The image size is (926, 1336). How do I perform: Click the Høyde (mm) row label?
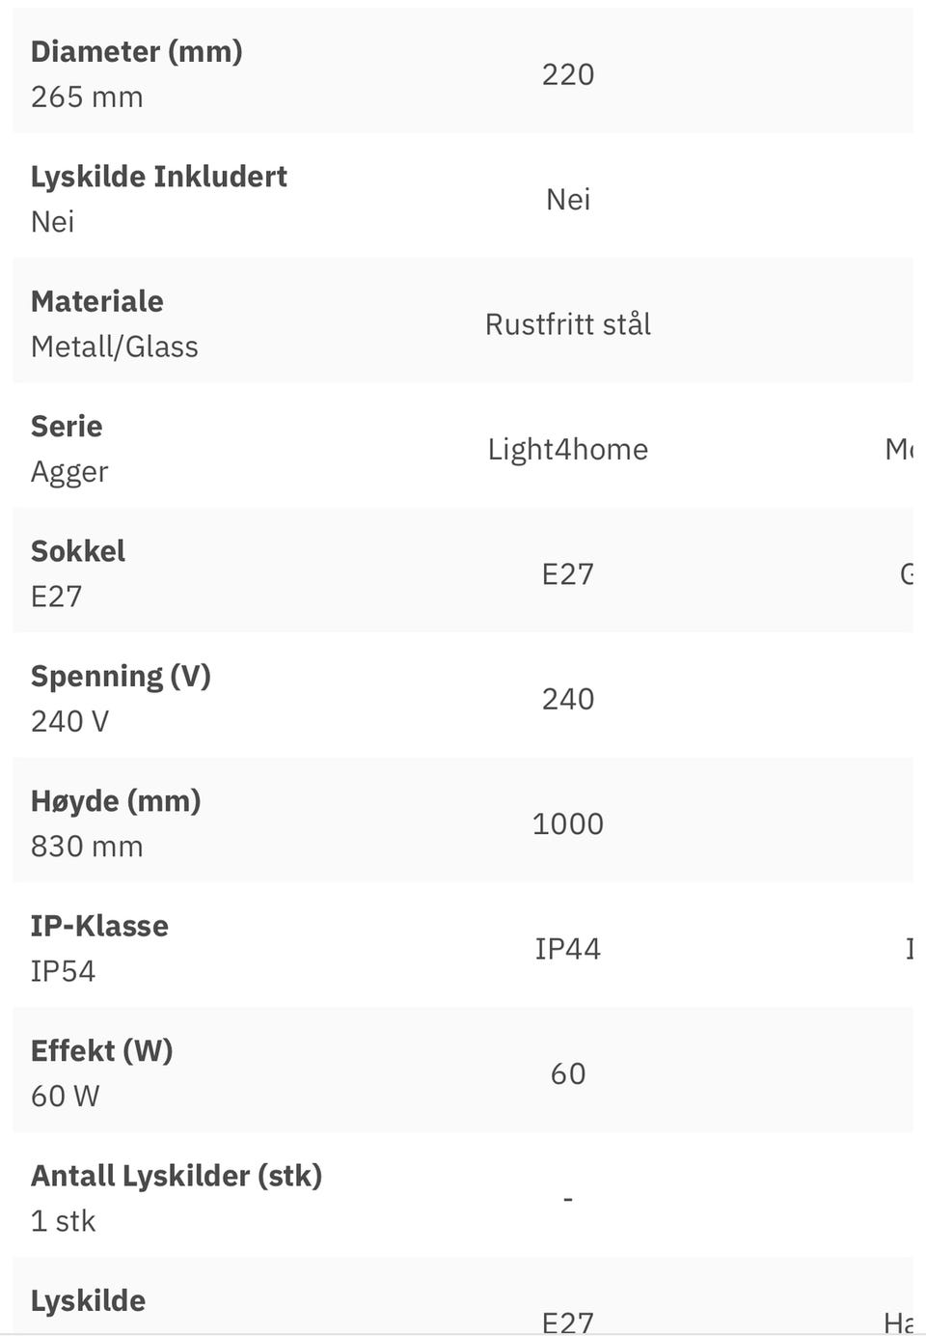116,800
